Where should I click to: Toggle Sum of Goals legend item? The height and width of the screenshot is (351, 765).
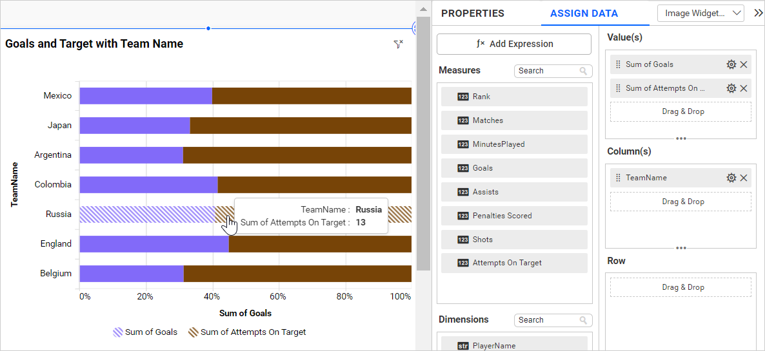[x=145, y=332]
